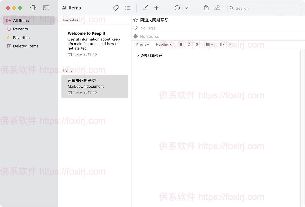
Task: Expand the label color chevron in toolbar
Action: (187, 8)
